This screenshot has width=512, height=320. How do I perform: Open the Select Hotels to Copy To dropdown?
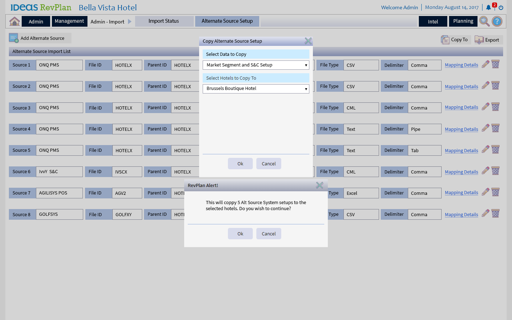pos(256,89)
